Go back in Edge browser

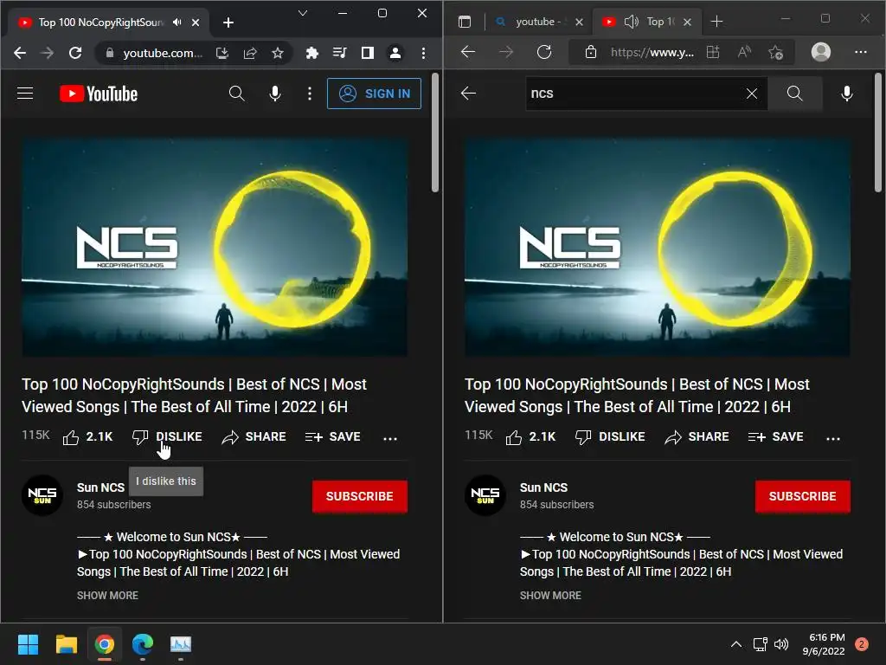click(x=468, y=52)
